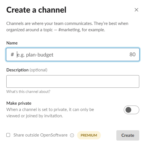147x146 pixels.
Task: Close the Create a channel dialog
Action: click(x=136, y=10)
